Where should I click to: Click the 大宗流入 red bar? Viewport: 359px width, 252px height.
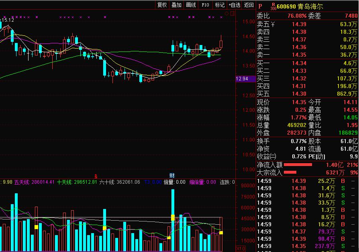point(290,172)
